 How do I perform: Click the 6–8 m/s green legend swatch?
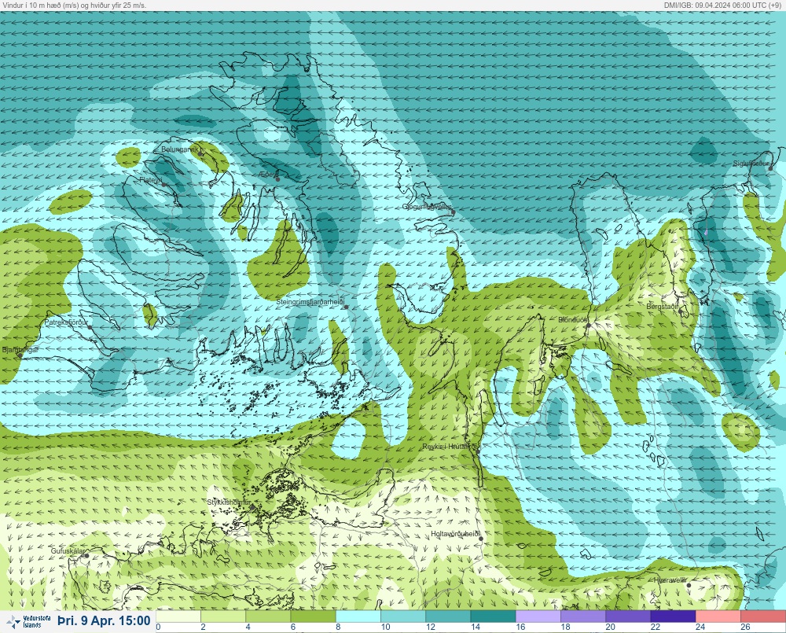[314, 616]
